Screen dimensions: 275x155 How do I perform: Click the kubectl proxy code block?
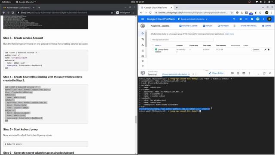pos(46,144)
